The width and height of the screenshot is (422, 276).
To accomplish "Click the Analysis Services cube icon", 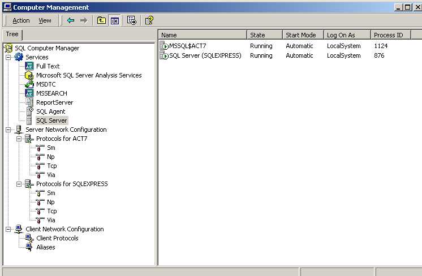I will [x=29, y=75].
